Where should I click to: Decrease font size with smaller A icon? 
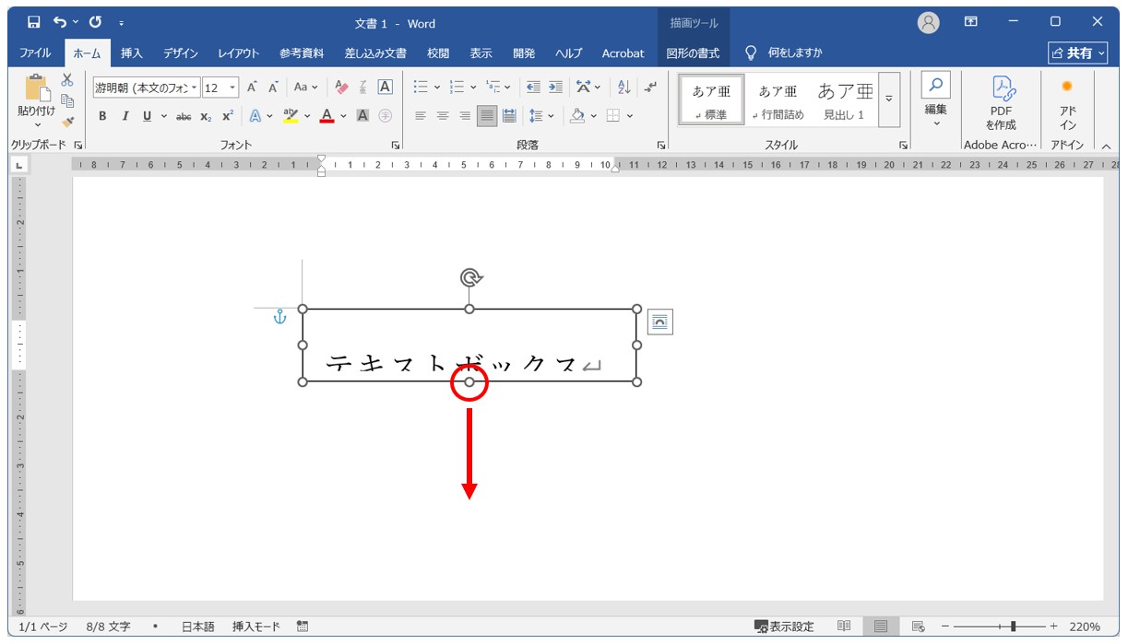[x=273, y=88]
